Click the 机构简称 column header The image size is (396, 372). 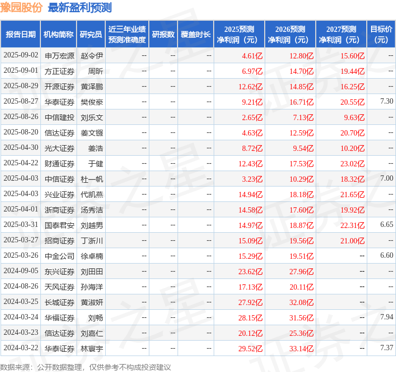(x=58, y=34)
